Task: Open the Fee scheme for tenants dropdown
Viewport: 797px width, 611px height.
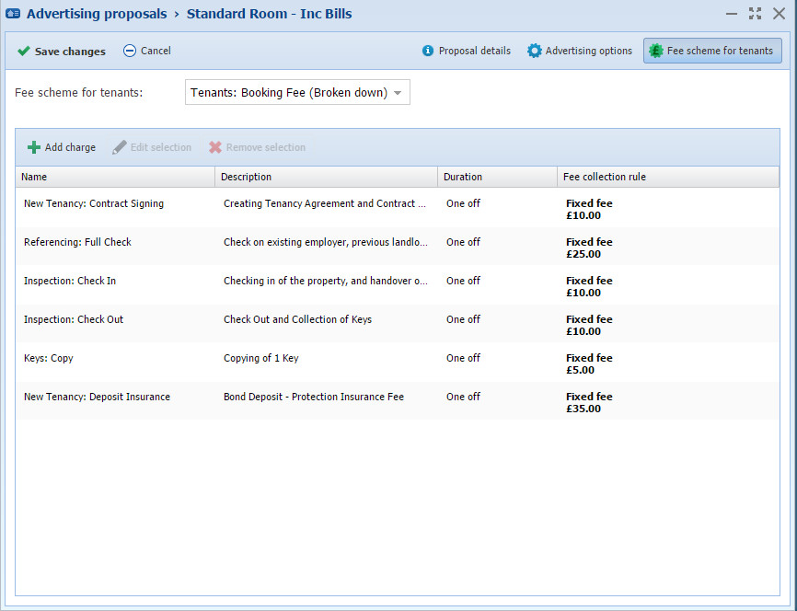Action: point(297,93)
